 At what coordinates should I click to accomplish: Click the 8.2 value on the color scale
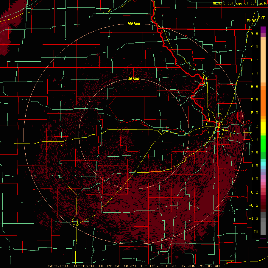255,60
